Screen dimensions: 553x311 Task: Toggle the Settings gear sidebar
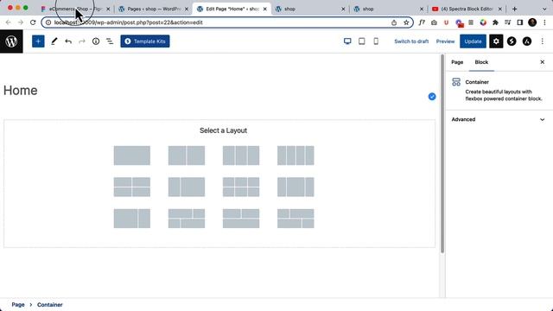(496, 41)
